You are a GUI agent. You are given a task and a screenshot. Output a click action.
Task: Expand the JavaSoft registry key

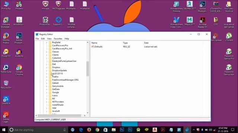[46, 111]
